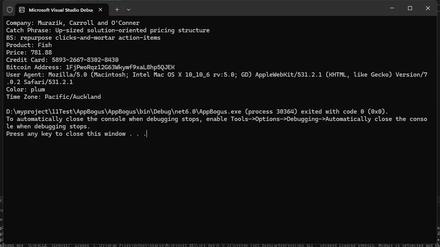
Task: Click the admin shield icon in title bar
Action: pyautogui.click(x=10, y=10)
